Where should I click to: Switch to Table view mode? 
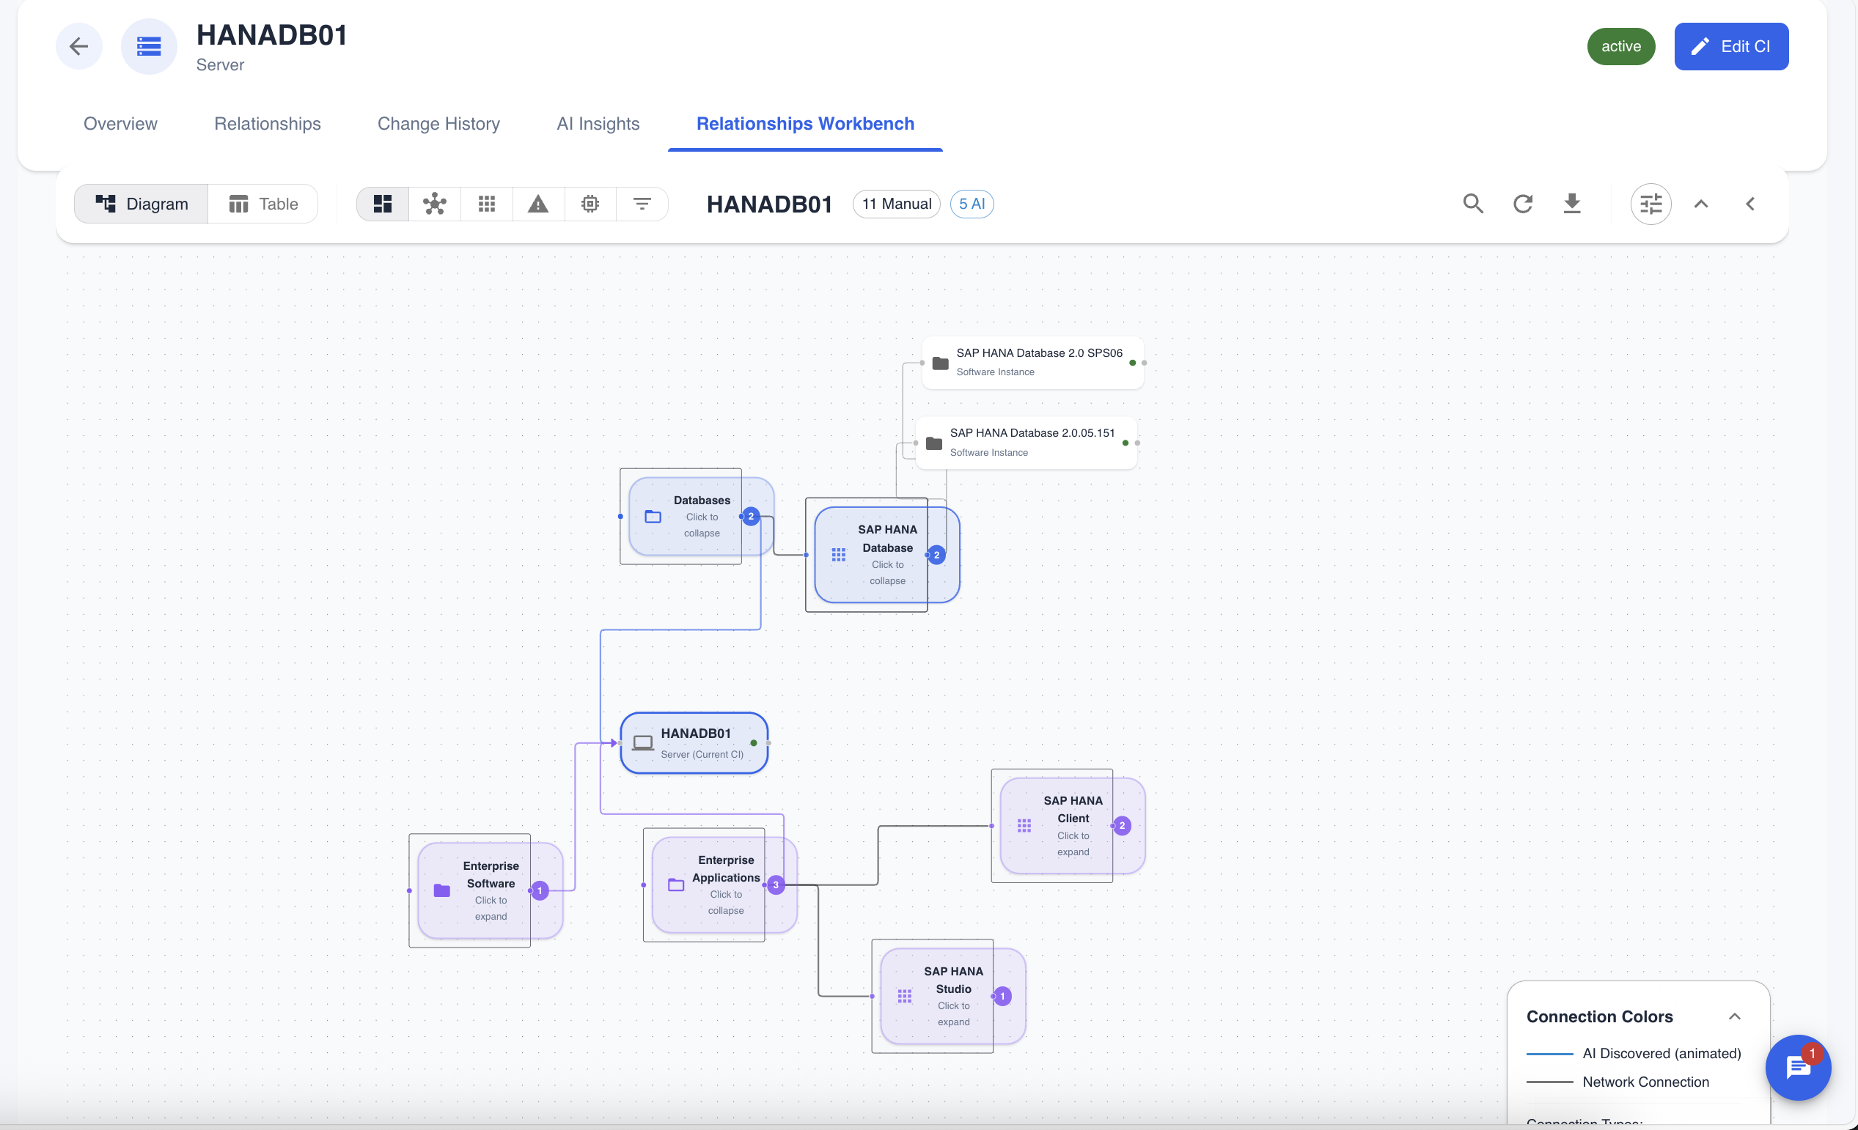262,204
